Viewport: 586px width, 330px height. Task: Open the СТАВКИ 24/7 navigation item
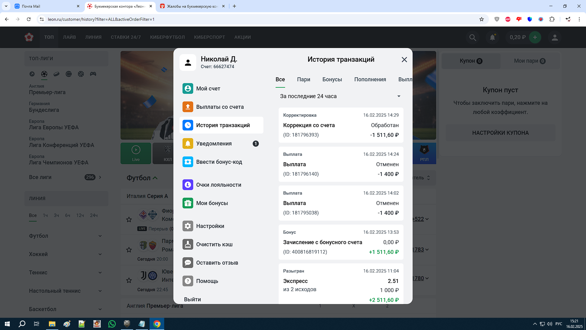pyautogui.click(x=126, y=37)
